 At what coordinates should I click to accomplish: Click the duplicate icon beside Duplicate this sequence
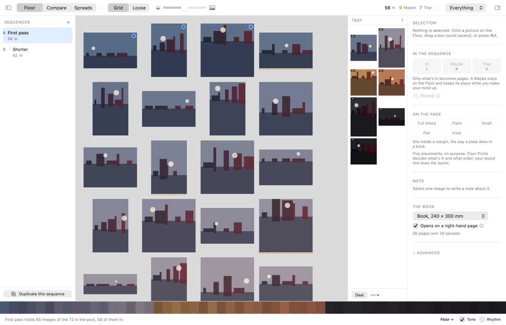pyautogui.click(x=13, y=294)
